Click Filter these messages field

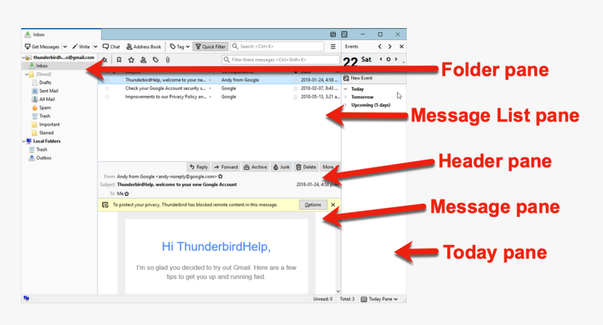click(x=280, y=60)
